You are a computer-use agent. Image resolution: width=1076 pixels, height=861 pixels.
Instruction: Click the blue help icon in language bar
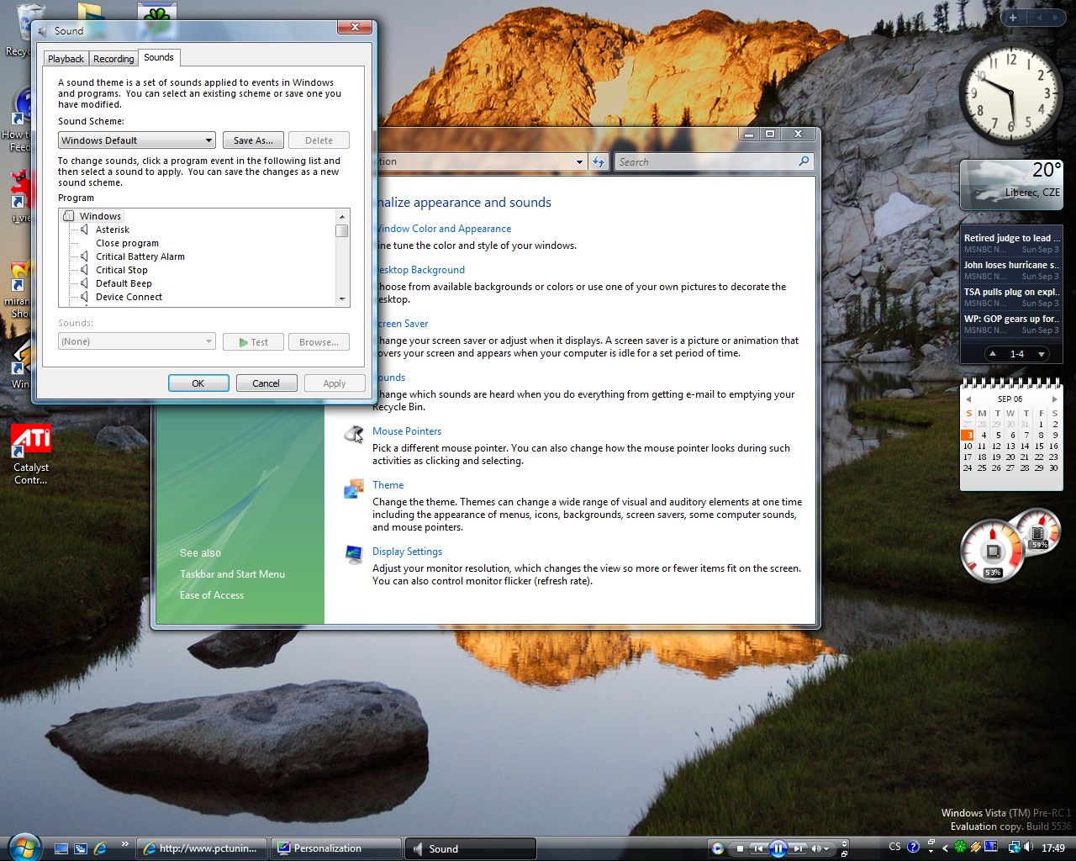[913, 847]
